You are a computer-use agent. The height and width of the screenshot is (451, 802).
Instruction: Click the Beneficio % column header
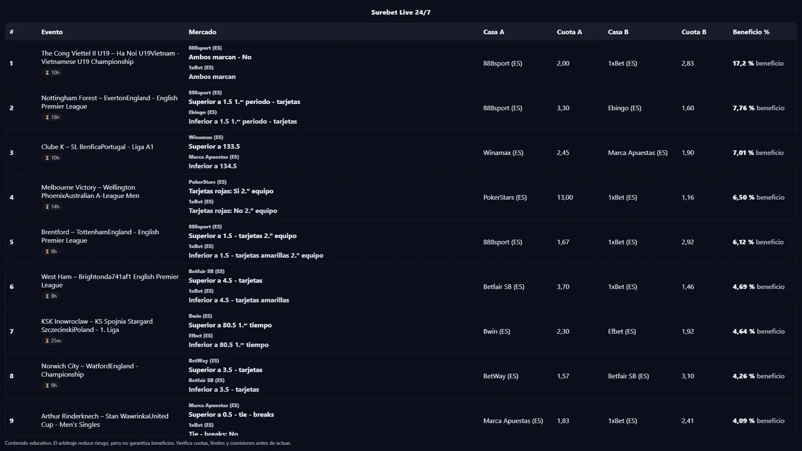(751, 32)
